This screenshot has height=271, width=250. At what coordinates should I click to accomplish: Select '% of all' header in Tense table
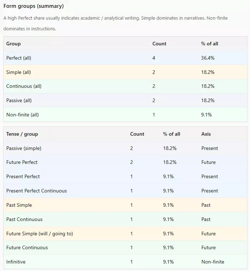coord(171,134)
